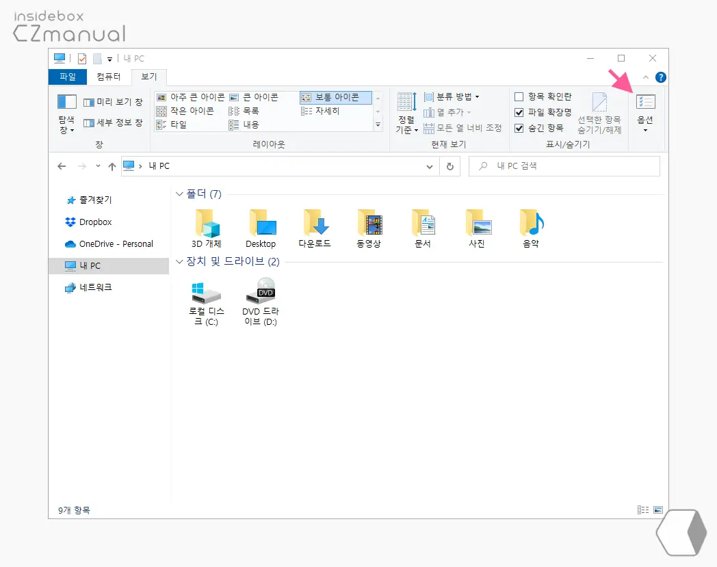
Task: Go back with the back arrow
Action: click(x=62, y=166)
